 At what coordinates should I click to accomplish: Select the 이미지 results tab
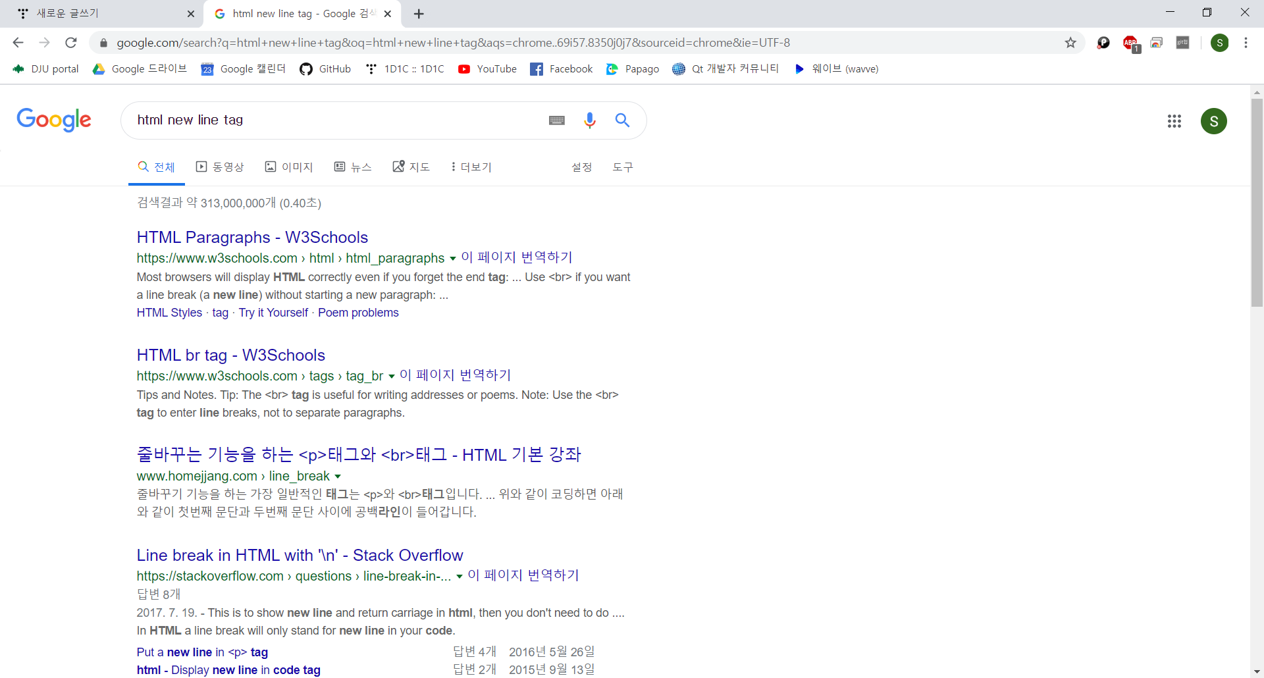click(x=289, y=167)
